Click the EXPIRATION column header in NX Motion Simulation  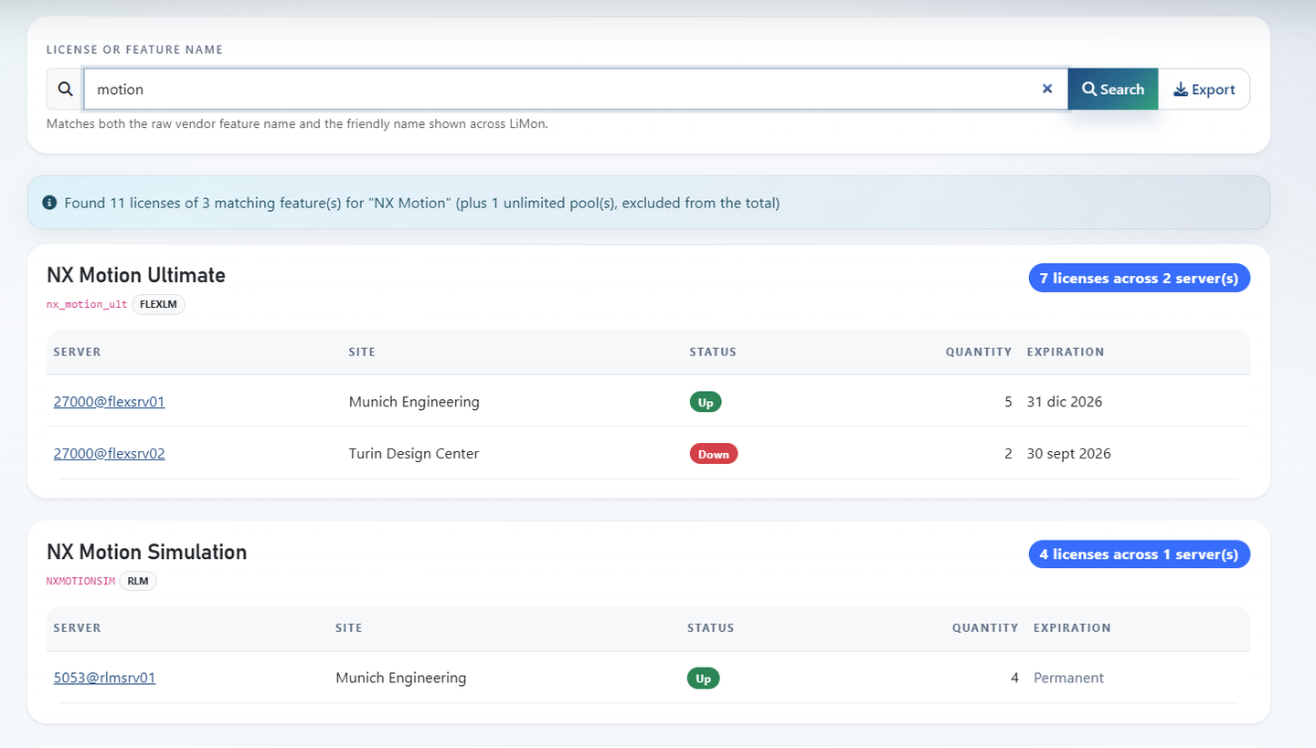point(1072,627)
